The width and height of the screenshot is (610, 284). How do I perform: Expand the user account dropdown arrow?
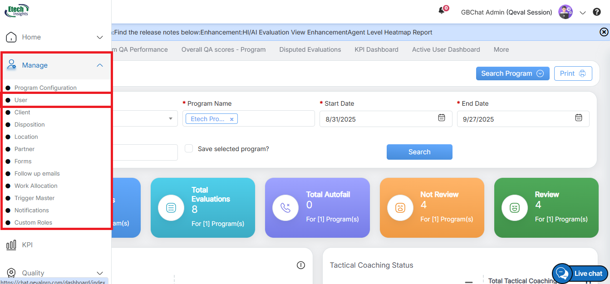[x=583, y=13]
